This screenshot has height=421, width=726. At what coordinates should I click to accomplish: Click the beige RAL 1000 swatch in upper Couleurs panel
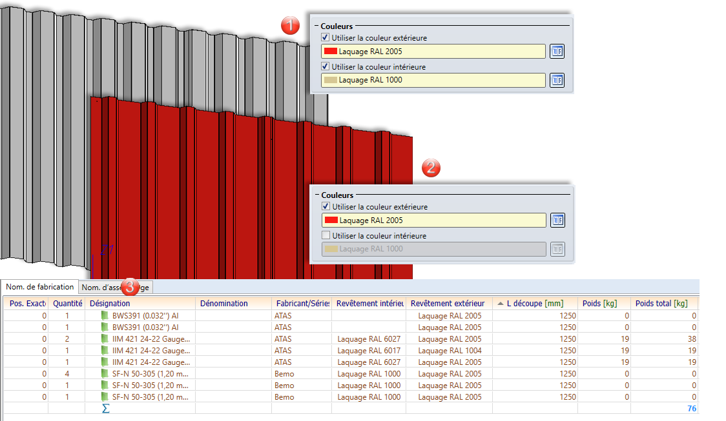[x=331, y=80]
